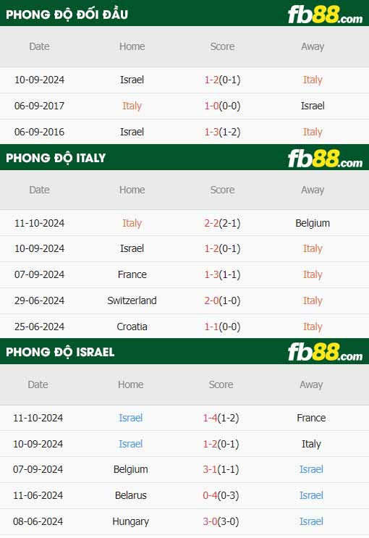Click Israel away link in the Belarus 0-4 row

tap(311, 495)
